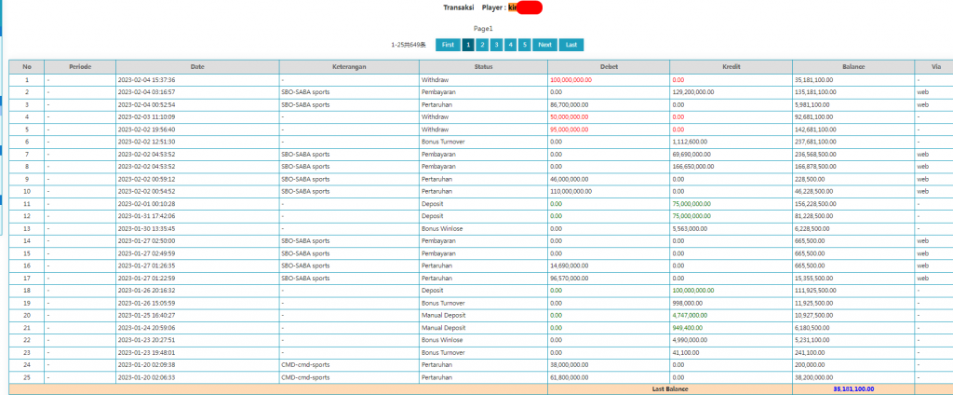Click the Periode column header

pos(80,67)
